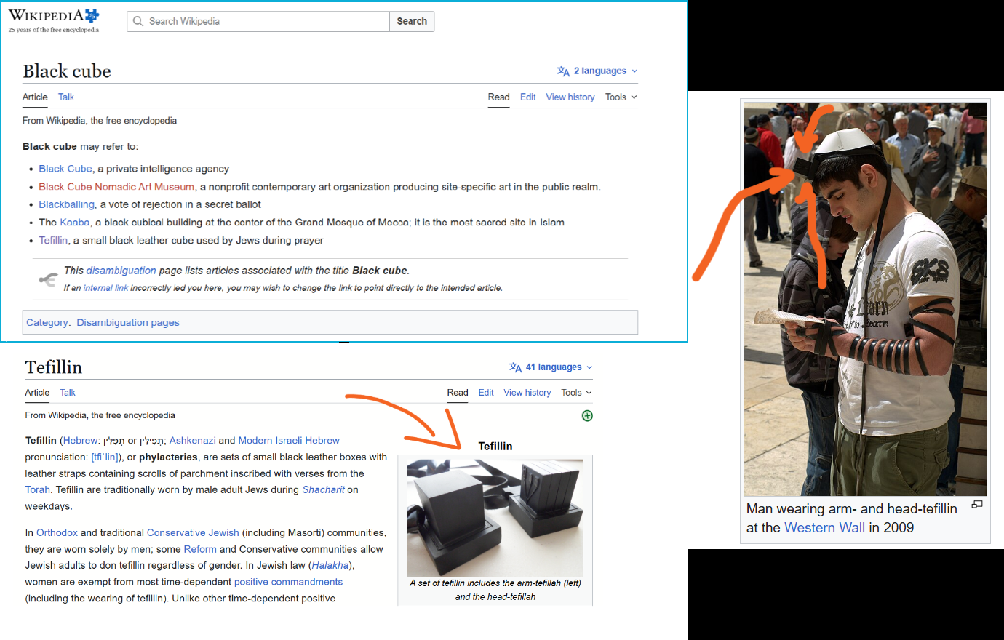Open the tefillin set infobox image
Image resolution: width=1004 pixels, height=640 pixels.
click(x=495, y=518)
